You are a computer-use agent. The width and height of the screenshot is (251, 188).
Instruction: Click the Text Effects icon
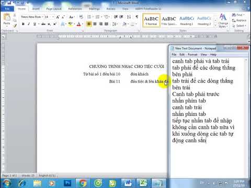(x=63, y=24)
